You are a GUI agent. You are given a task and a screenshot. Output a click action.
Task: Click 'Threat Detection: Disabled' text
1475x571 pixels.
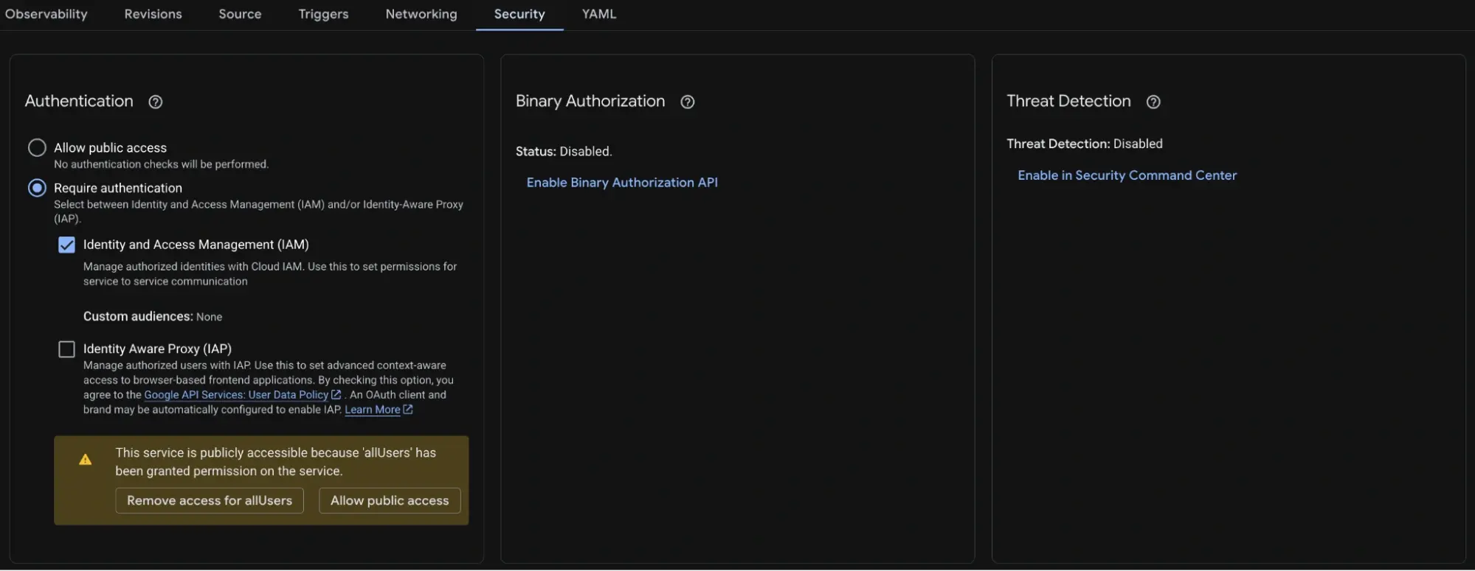click(x=1085, y=144)
